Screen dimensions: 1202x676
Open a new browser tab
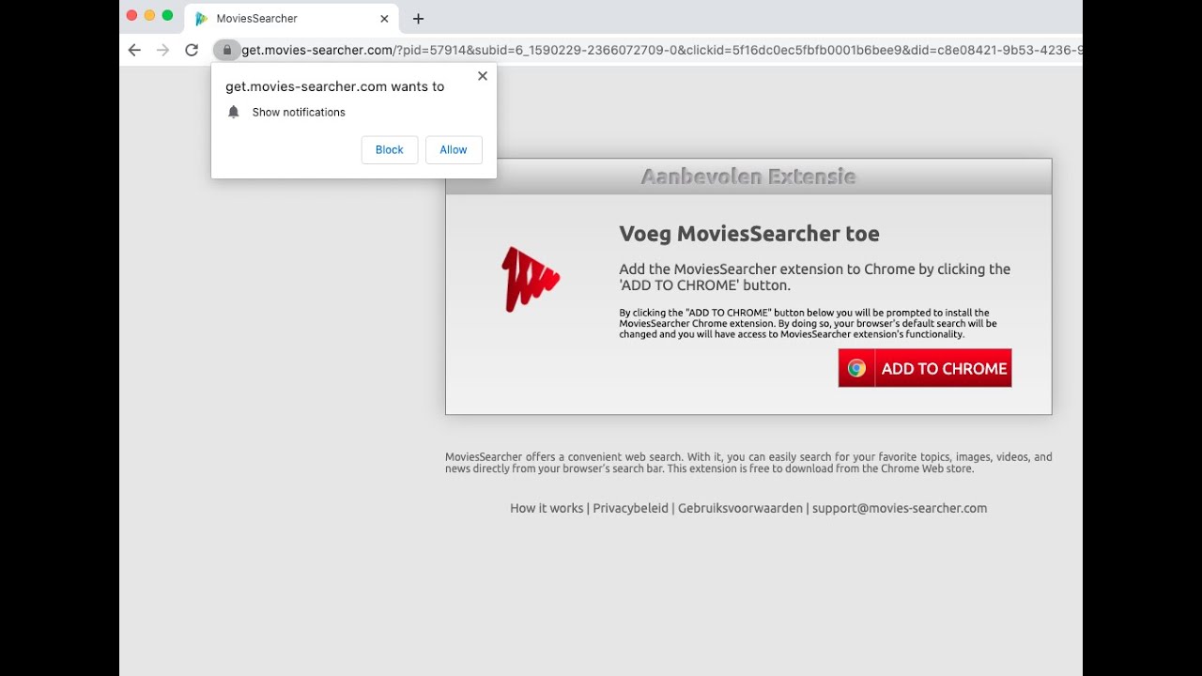[x=418, y=19]
